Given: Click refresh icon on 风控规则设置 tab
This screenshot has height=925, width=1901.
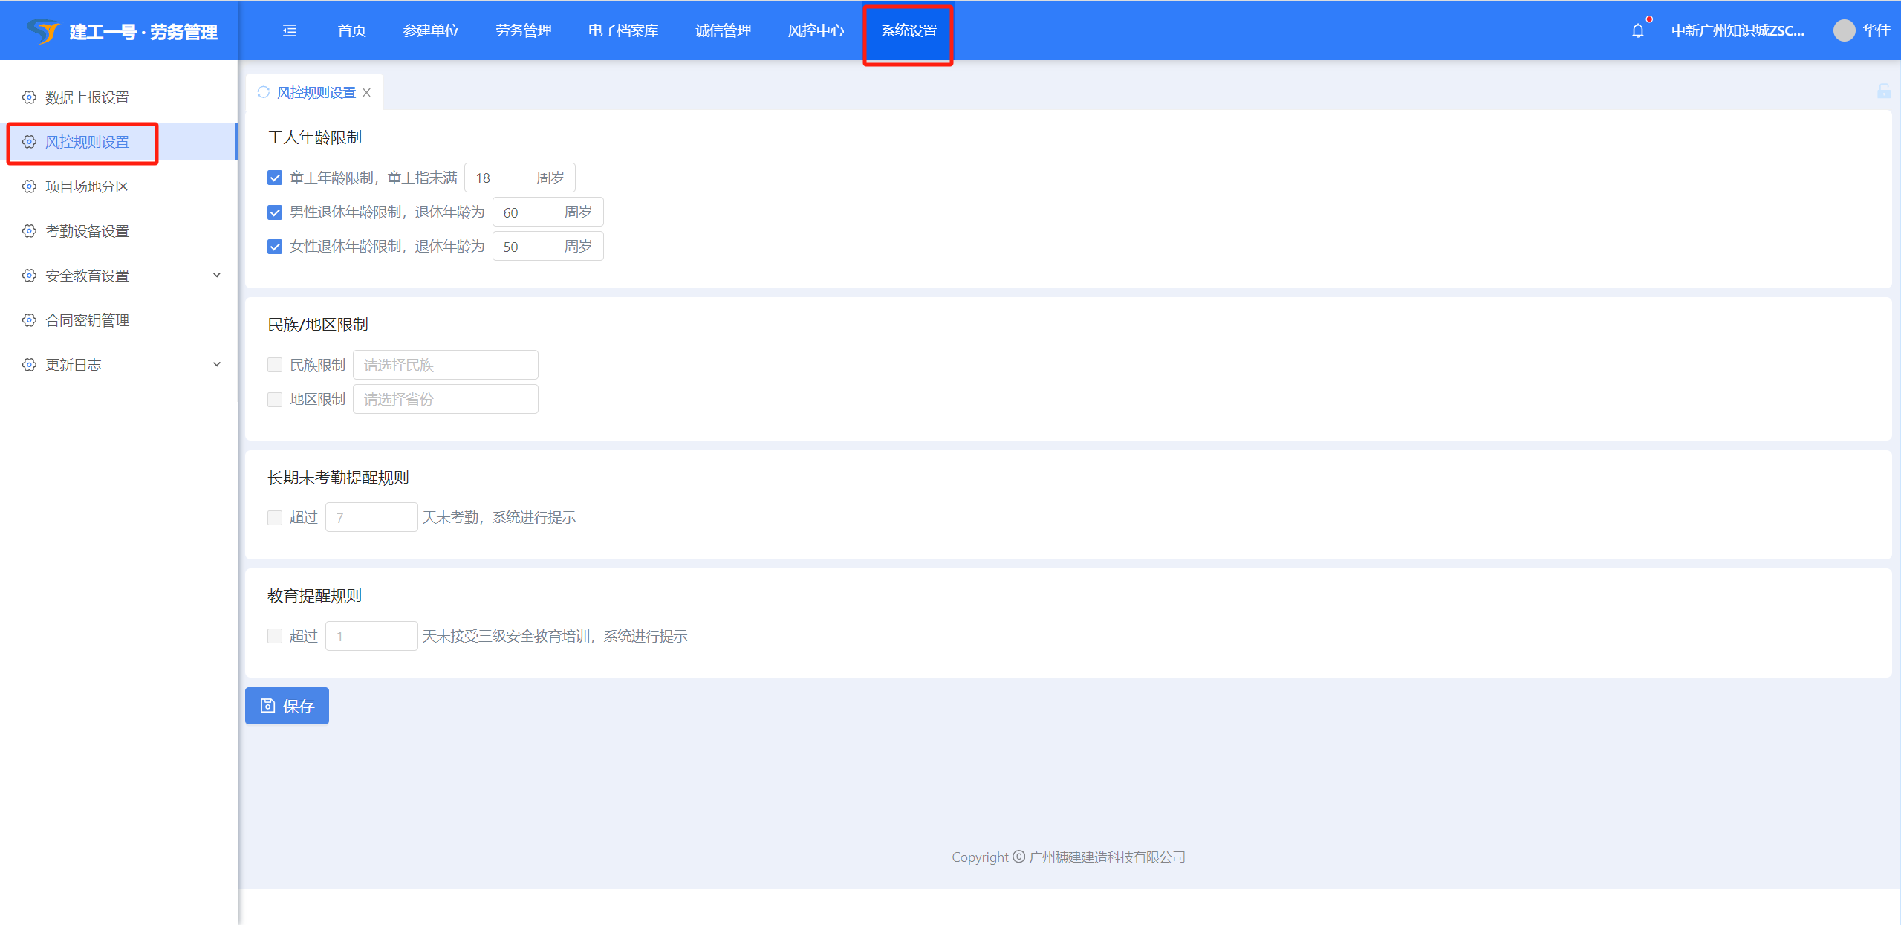Looking at the screenshot, I should [263, 92].
